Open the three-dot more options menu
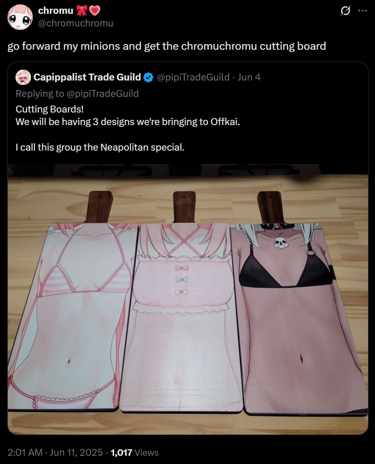375x464 pixels. point(362,11)
